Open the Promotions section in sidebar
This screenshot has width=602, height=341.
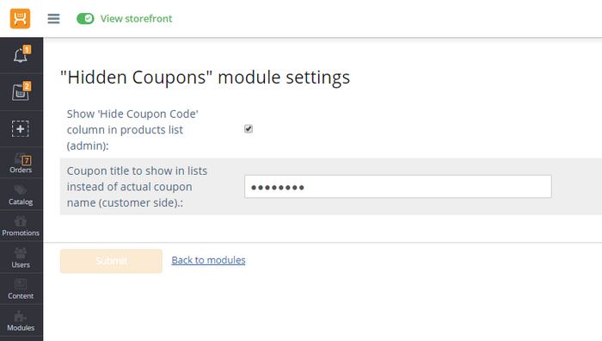click(21, 226)
